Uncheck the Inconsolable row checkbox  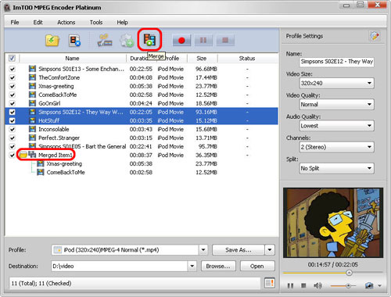12,129
